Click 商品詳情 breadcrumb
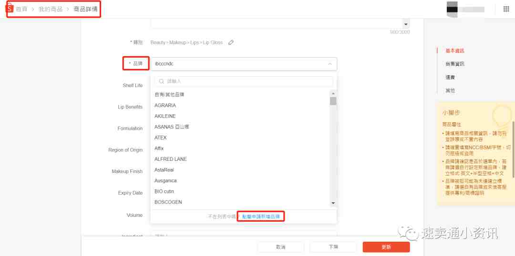Viewport: 515px width, 256px height. click(85, 9)
